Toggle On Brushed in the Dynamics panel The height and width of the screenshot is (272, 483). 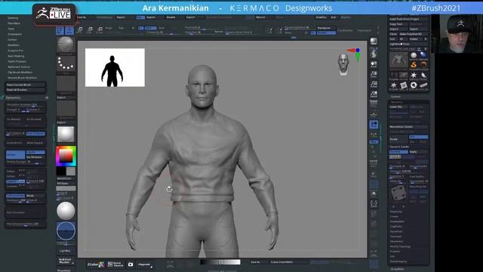[35, 119]
